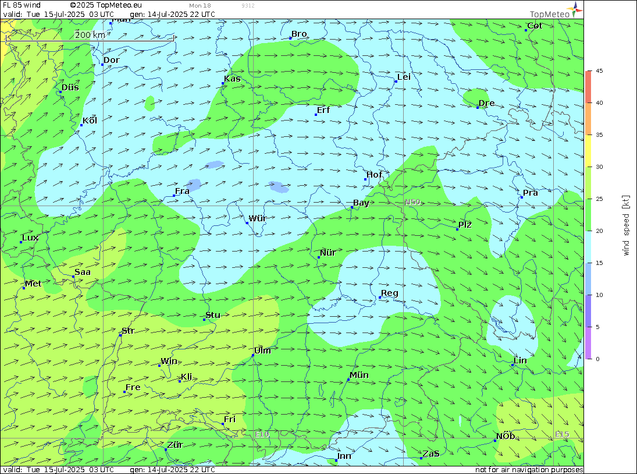Select the Lei city label
Viewport: 637px width, 474px height.
[404, 77]
